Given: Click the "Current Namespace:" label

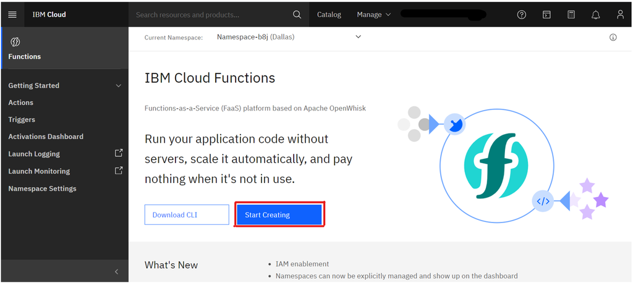Looking at the screenshot, I should point(174,38).
